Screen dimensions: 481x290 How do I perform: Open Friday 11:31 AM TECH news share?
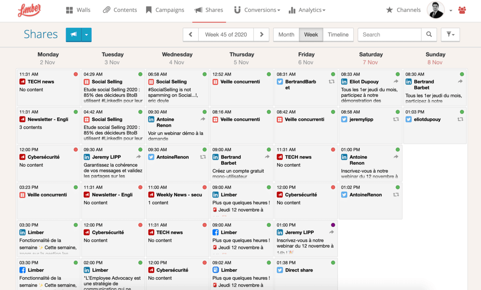pos(306,163)
